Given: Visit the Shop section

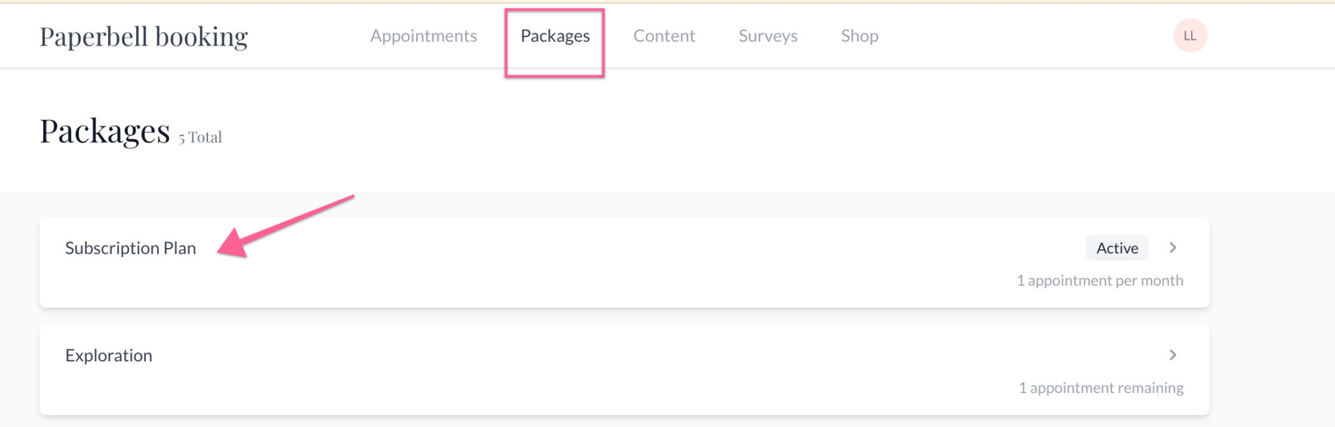Looking at the screenshot, I should [859, 36].
